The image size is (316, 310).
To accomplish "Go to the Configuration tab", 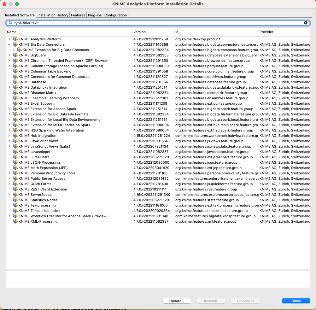I will click(x=115, y=15).
